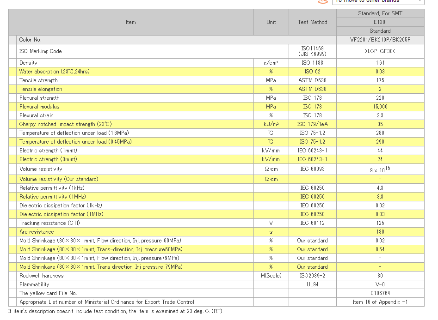Click the 'M(Scale)' unit cell

[271, 276]
